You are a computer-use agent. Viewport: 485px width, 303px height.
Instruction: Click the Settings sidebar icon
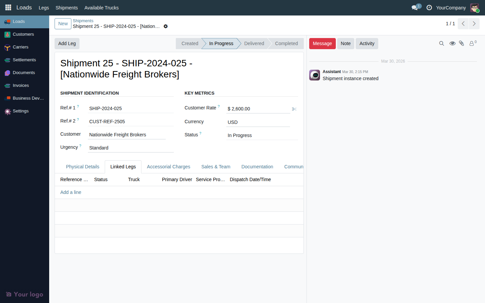[x=7, y=111]
